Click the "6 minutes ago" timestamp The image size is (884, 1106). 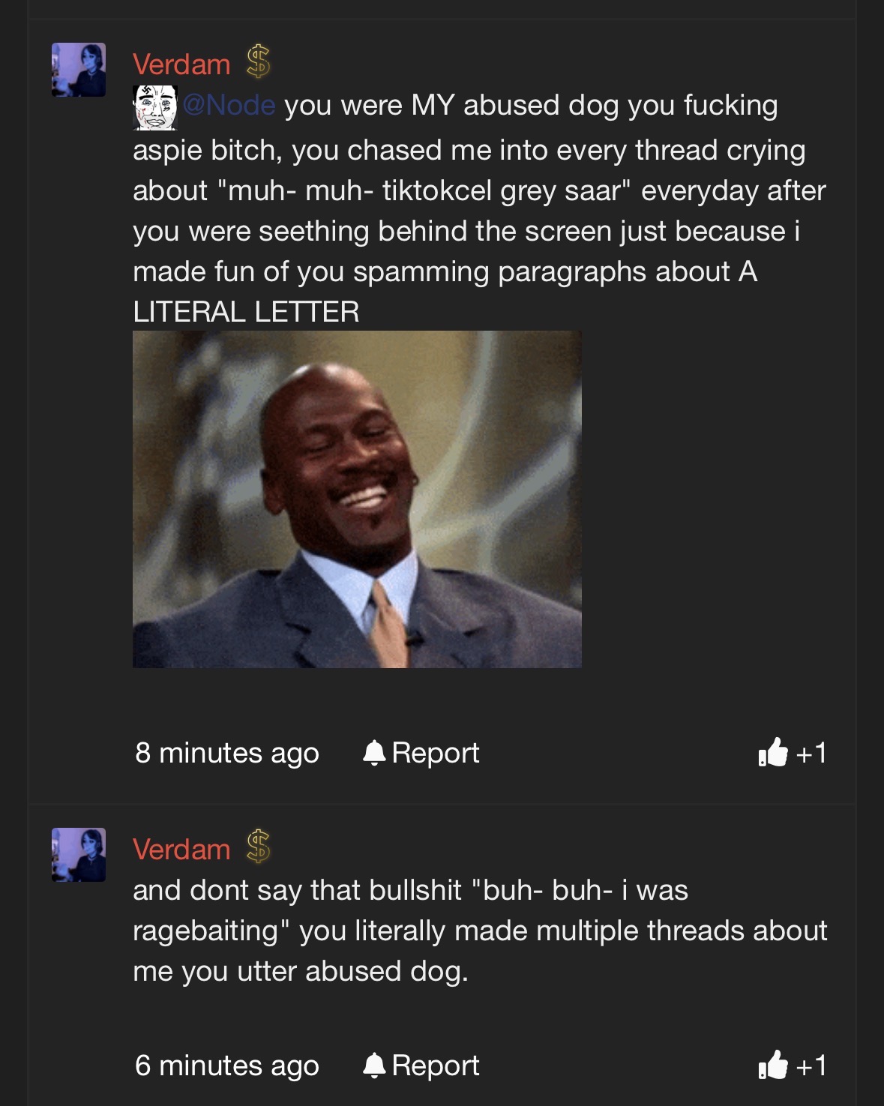coord(227,1066)
